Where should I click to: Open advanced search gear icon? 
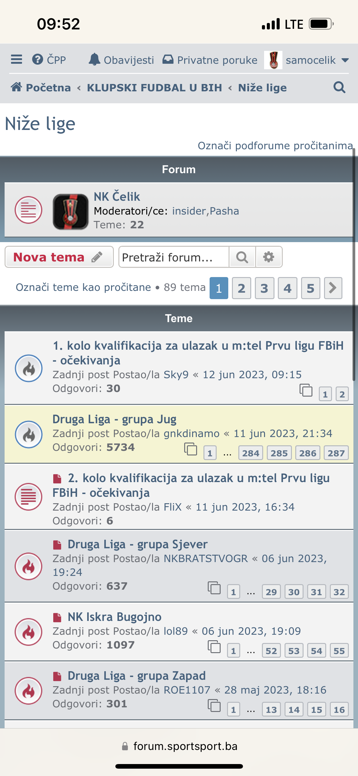tap(269, 257)
